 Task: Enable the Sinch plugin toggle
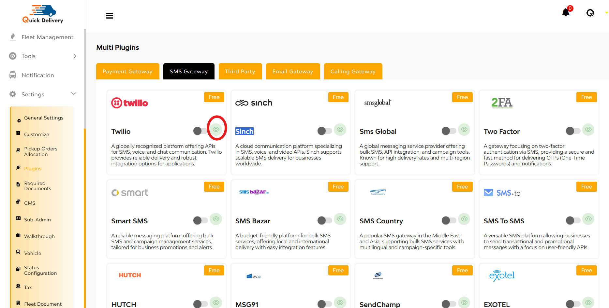coord(325,131)
